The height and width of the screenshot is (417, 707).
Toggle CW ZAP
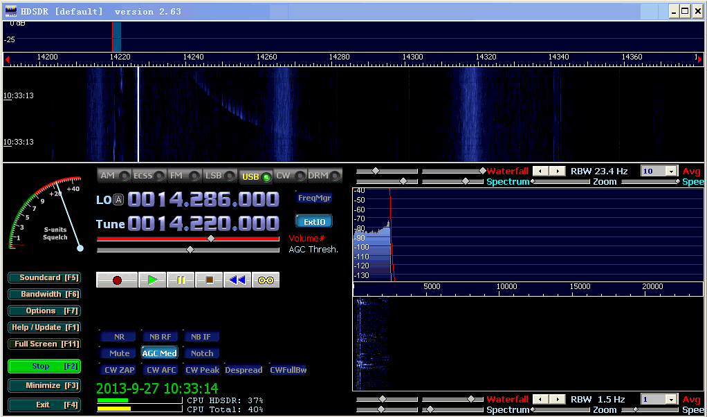pyautogui.click(x=118, y=370)
